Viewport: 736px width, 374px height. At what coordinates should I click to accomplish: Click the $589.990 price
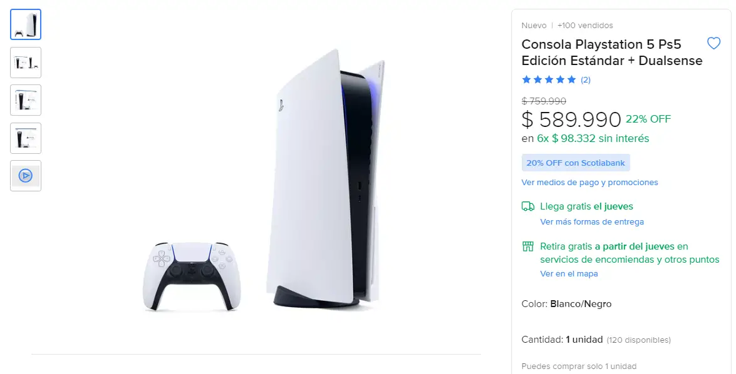tap(571, 119)
